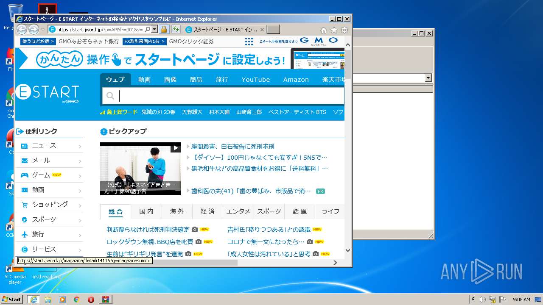
Task: Open the IE Home icon
Action: click(x=323, y=30)
